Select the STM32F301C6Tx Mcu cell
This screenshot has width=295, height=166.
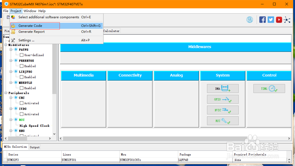[x=149, y=160]
